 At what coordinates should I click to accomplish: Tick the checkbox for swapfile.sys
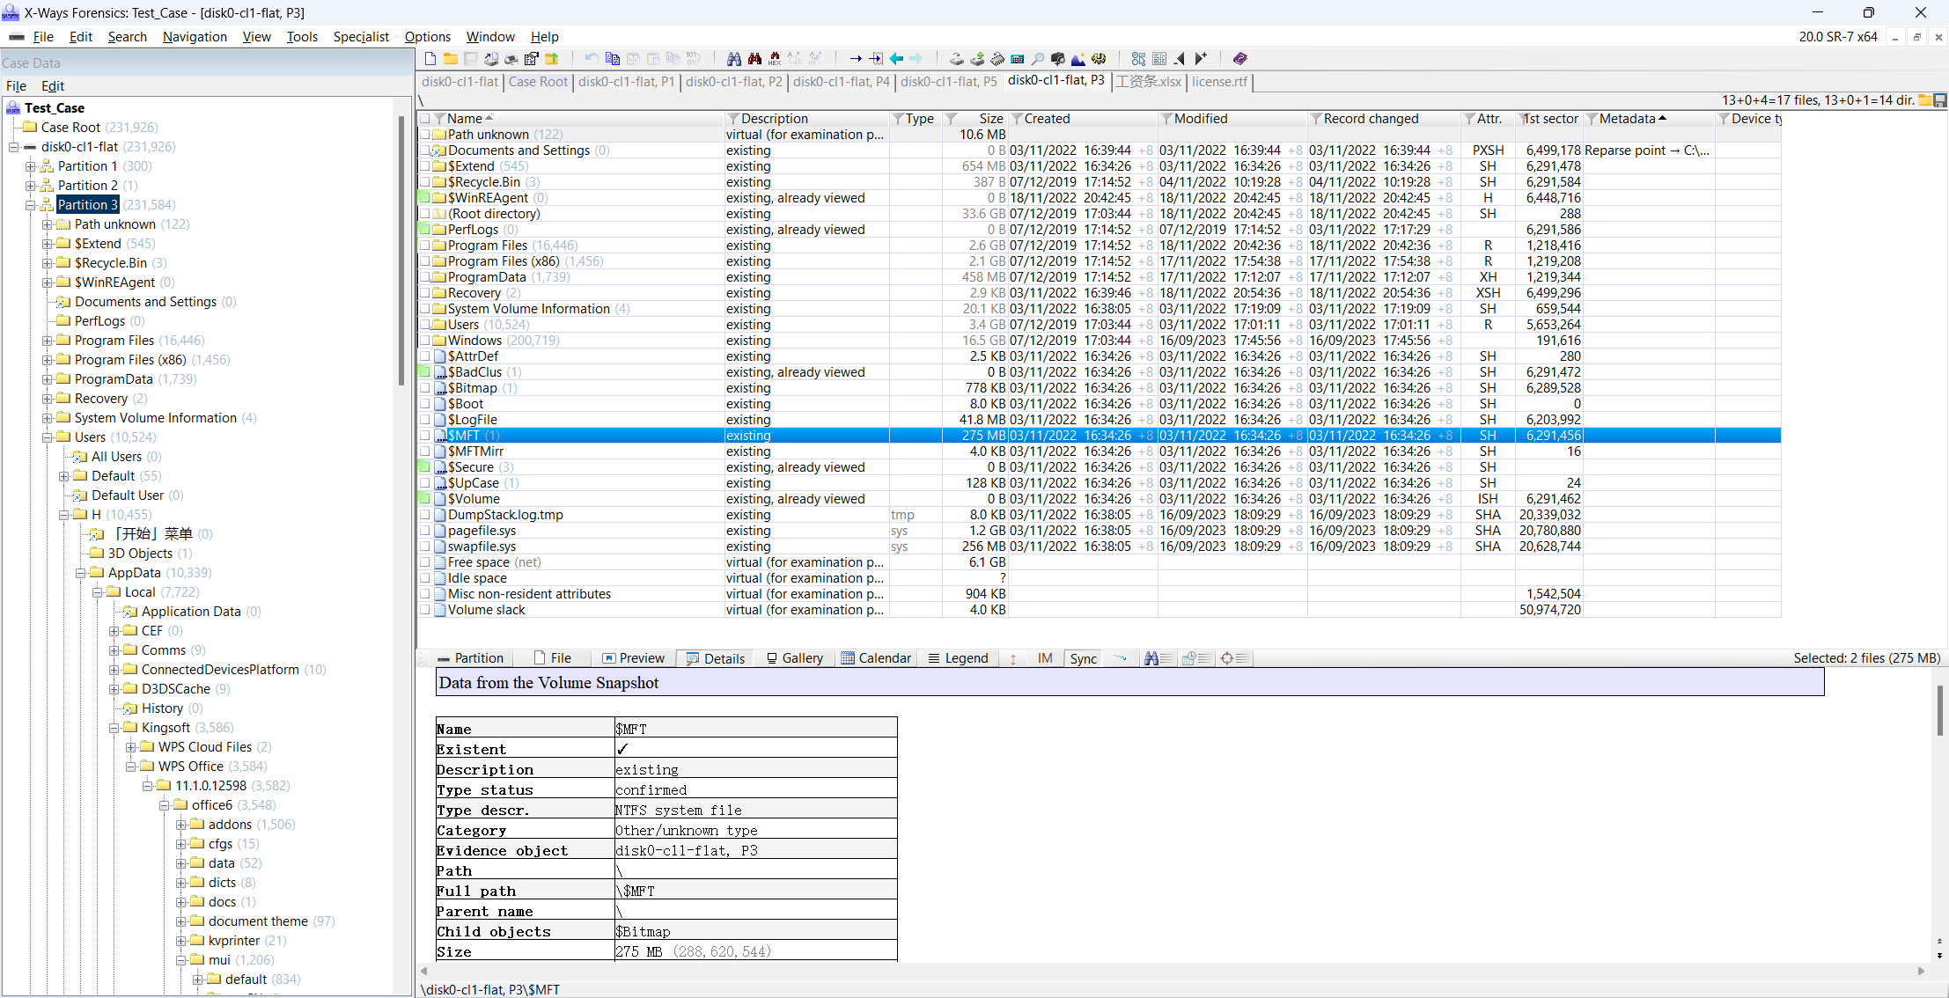click(425, 547)
